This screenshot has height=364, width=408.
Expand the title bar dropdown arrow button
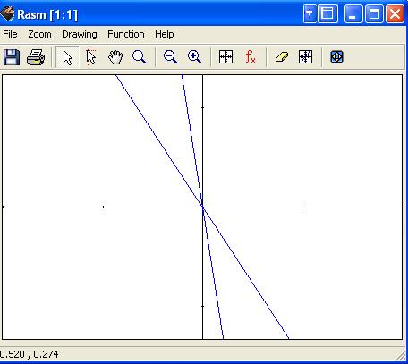[310, 13]
